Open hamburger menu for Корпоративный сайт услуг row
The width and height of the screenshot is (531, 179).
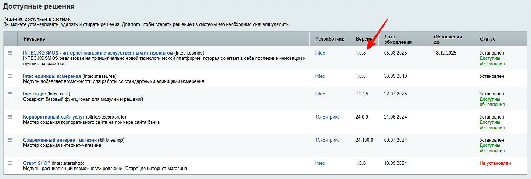click(x=10, y=117)
